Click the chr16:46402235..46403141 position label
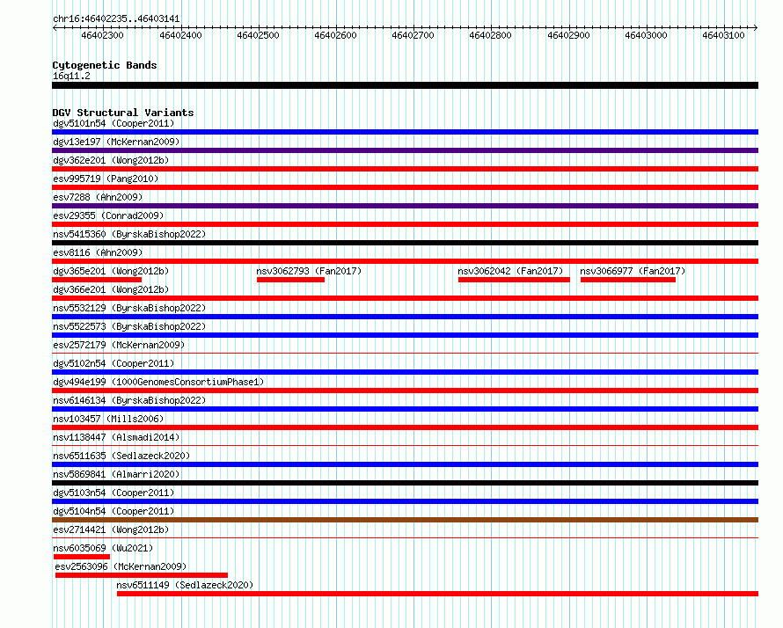This screenshot has height=628, width=783. (116, 18)
